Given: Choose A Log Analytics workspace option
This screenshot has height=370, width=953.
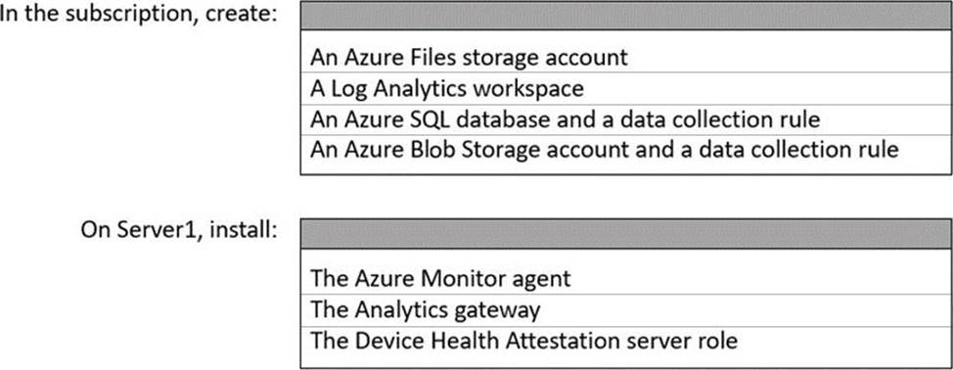Looking at the screenshot, I should (626, 89).
